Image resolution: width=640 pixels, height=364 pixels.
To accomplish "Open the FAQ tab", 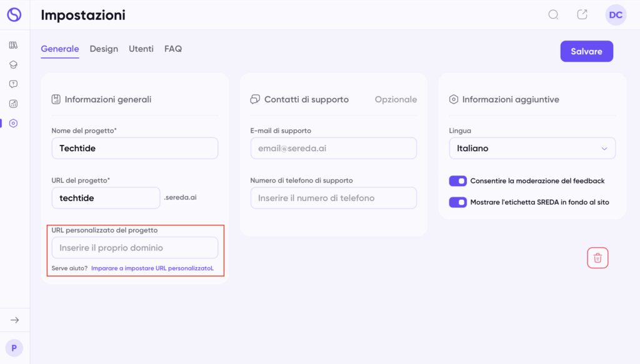I will [x=173, y=49].
